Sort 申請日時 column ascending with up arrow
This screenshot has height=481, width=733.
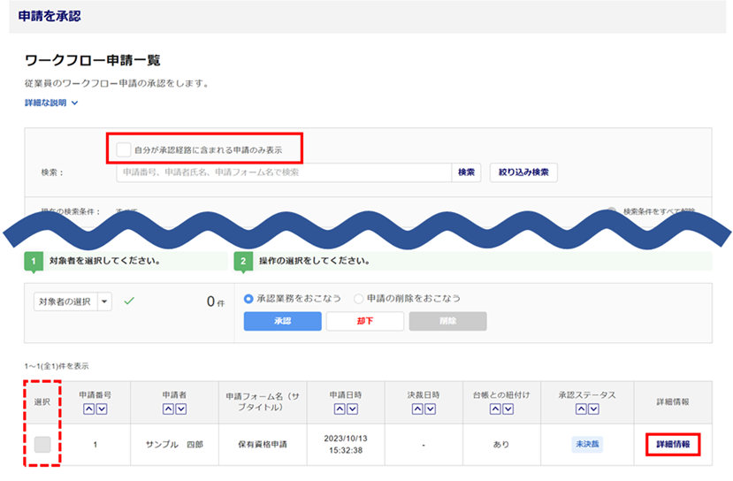click(x=339, y=408)
